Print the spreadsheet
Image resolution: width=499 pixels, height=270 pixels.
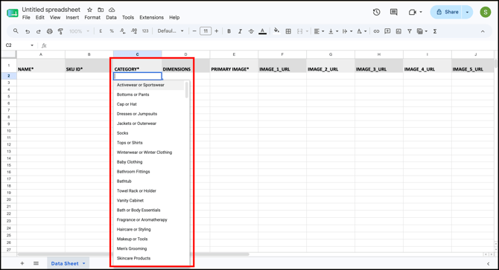50,31
